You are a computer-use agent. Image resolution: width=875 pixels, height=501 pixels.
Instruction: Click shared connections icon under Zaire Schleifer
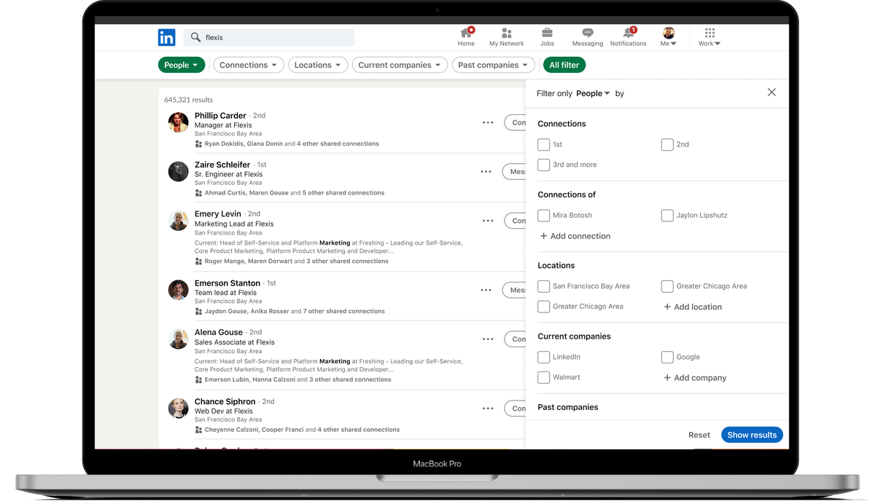coord(198,193)
